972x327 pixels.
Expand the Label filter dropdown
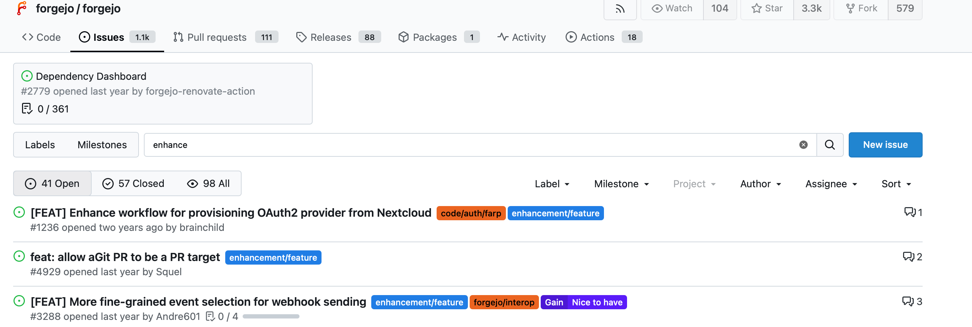click(x=552, y=184)
